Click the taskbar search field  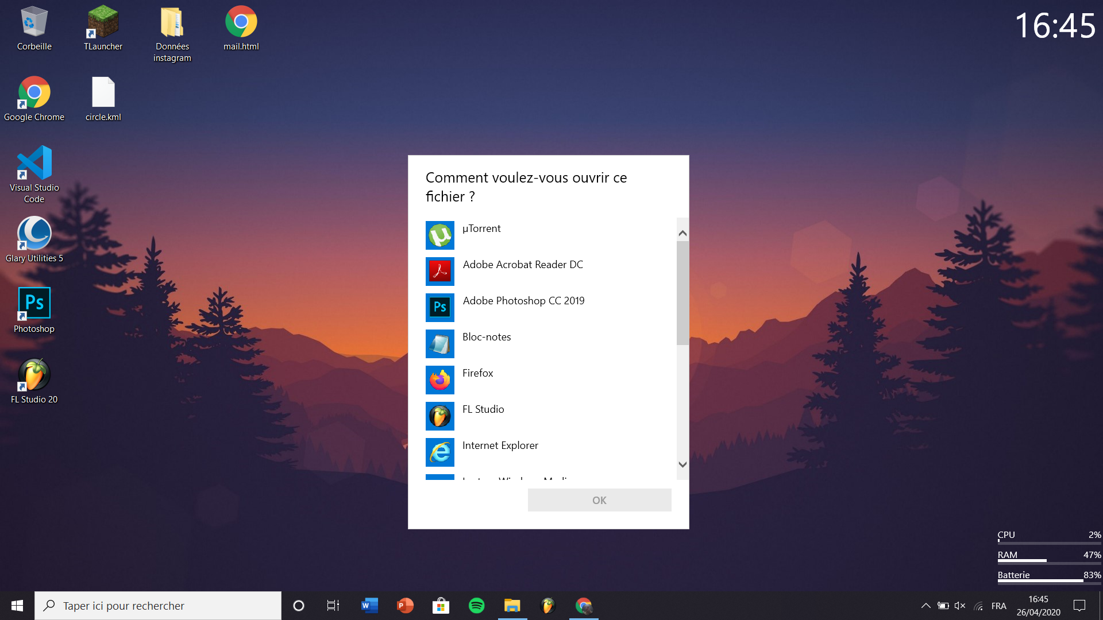point(158,606)
